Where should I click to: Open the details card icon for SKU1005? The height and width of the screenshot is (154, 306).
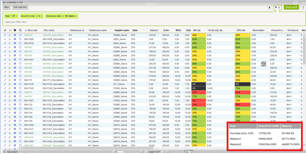(x=15, y=39)
